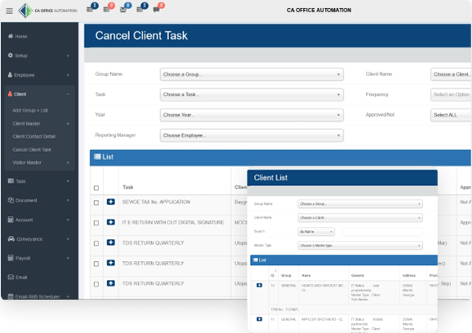
Task: Open the Choose Employee dropdown
Action: click(x=252, y=135)
